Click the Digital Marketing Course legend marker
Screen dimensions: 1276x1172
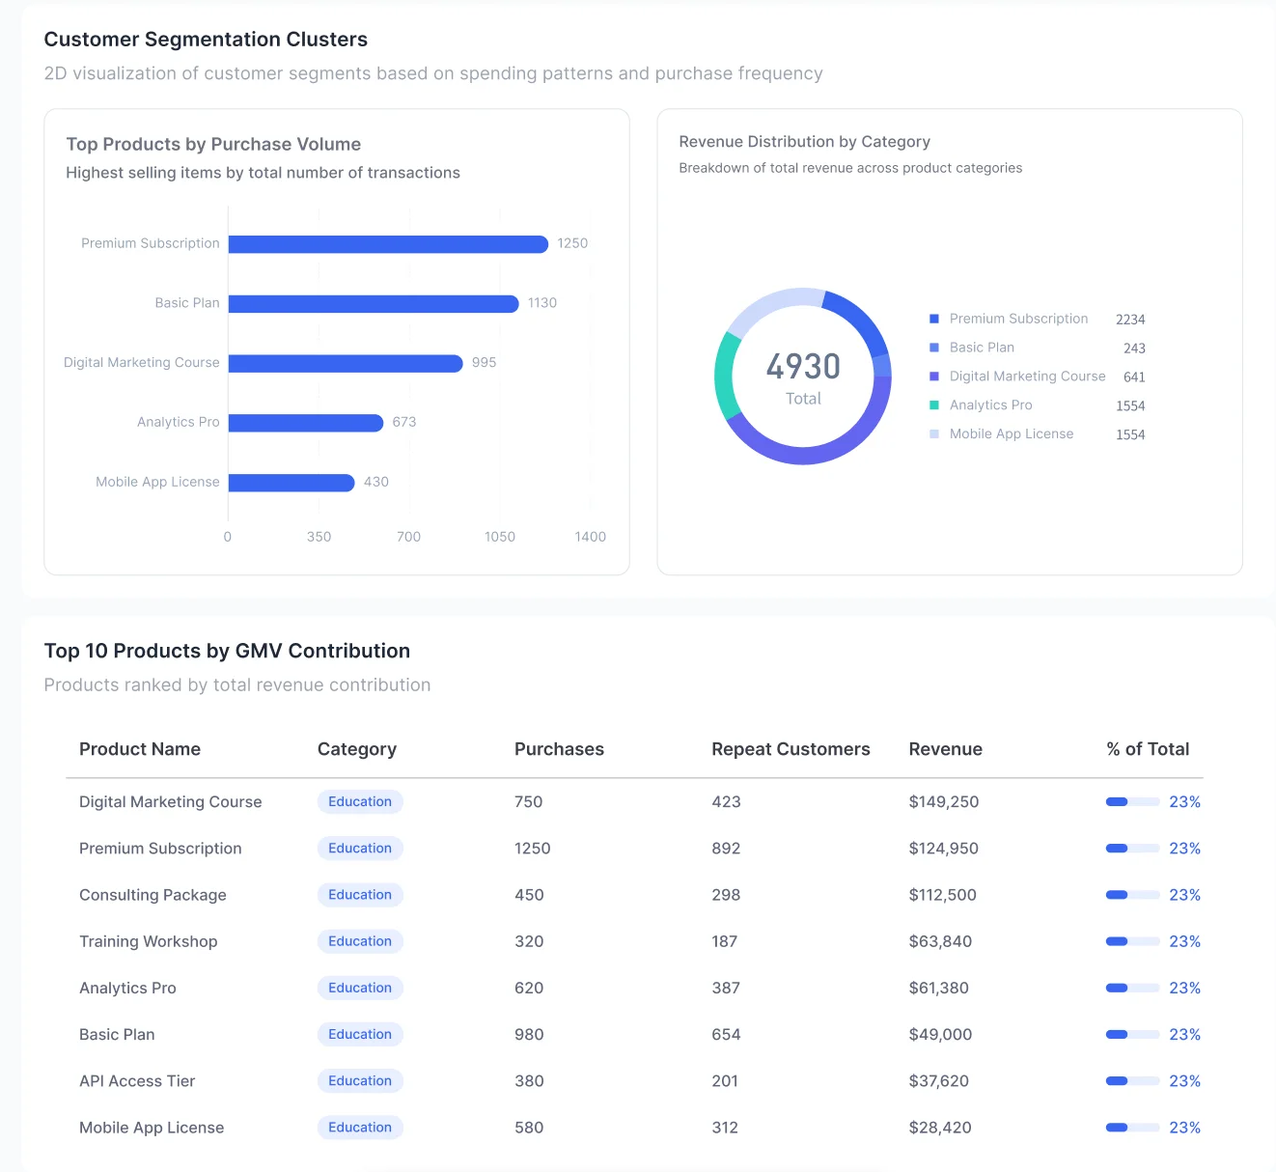tap(933, 377)
